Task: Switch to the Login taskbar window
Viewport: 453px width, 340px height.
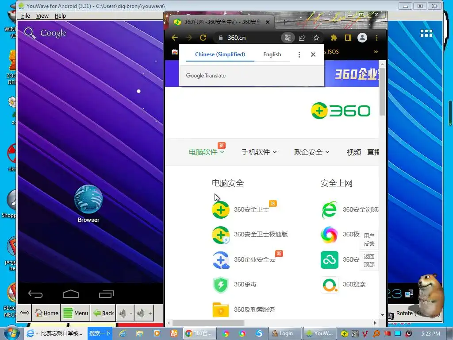Action: 285,333
